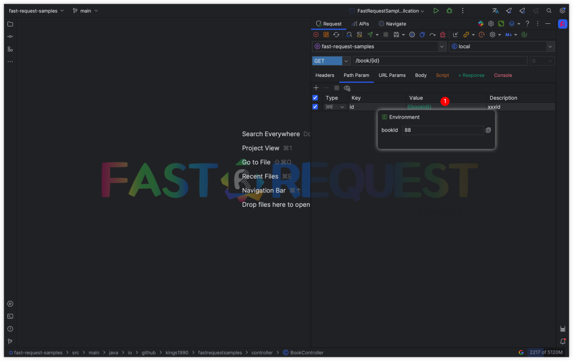Open the Commit tool window icon
The height and width of the screenshot is (361, 573).
(10, 37)
